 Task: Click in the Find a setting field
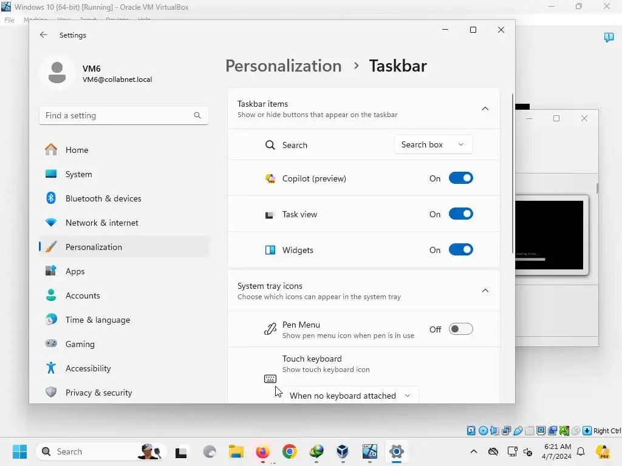tap(124, 115)
